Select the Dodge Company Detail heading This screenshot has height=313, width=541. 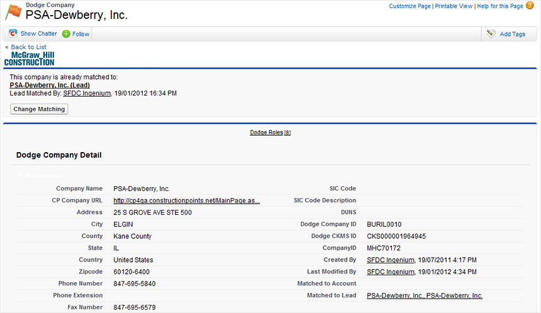click(59, 155)
